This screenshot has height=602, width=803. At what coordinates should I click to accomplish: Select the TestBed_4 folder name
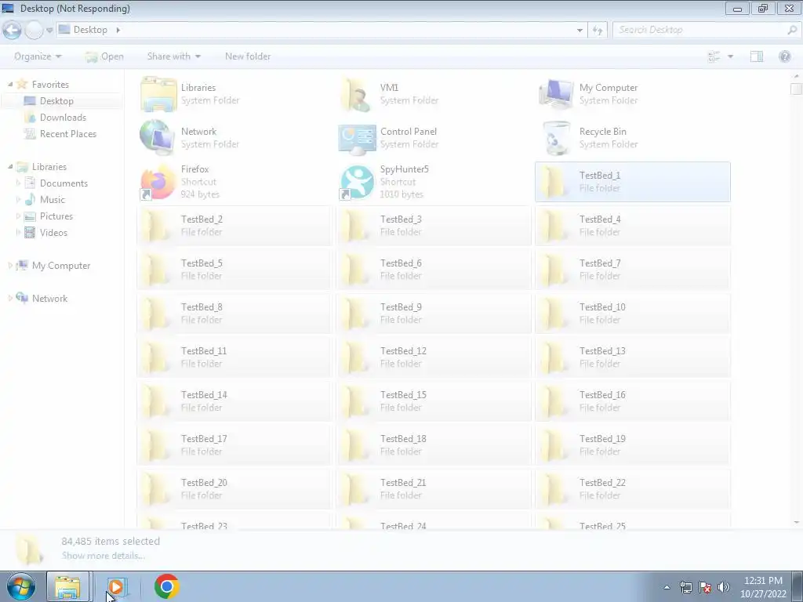pyautogui.click(x=600, y=219)
